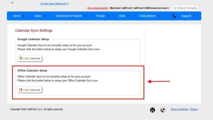
Task: Click Stop impersonating link
Action: [x=98, y=8]
